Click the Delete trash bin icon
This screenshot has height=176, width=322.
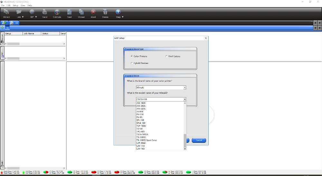coord(105,12)
